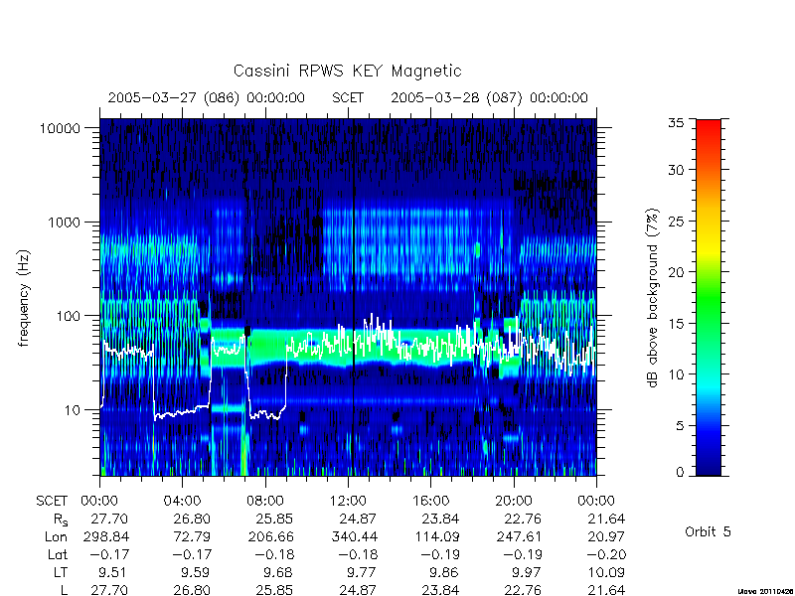Select colorbar tick label 20
This screenshot has width=795, height=596.
click(x=676, y=272)
